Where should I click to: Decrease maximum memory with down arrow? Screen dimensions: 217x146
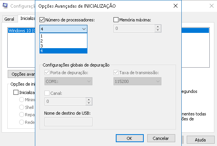[158, 30]
